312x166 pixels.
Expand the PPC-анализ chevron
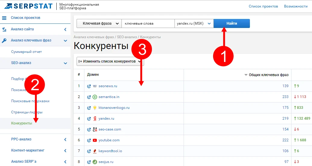click(x=65, y=140)
